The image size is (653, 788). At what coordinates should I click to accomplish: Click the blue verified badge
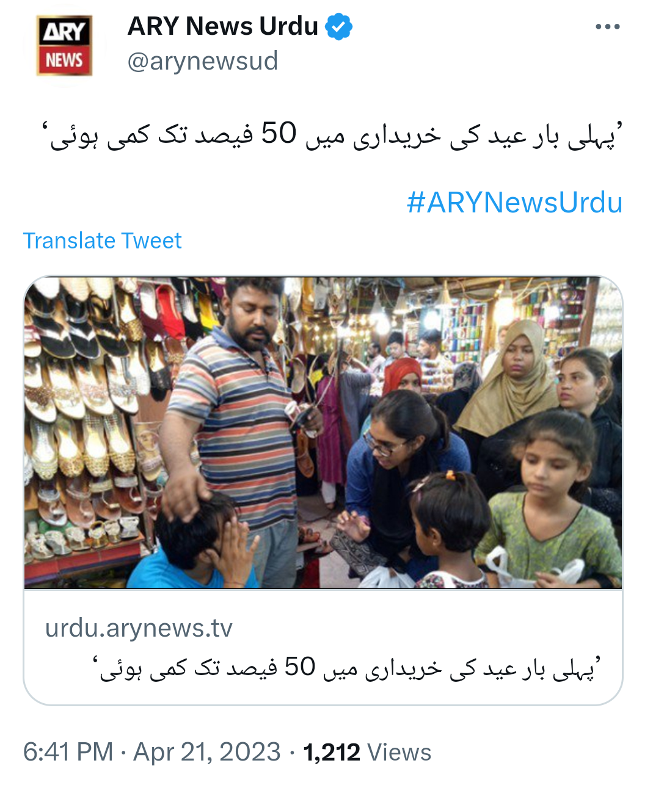pyautogui.click(x=338, y=27)
